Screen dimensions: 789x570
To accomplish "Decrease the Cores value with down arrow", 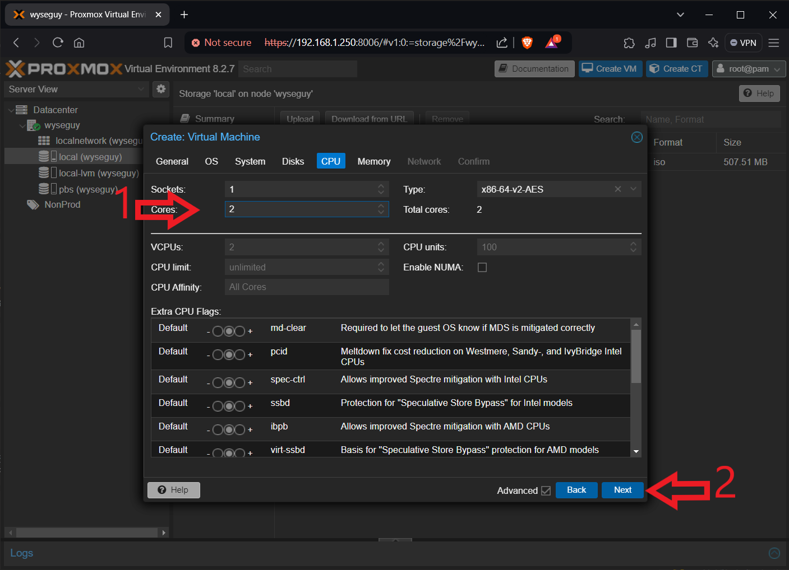I will (381, 213).
